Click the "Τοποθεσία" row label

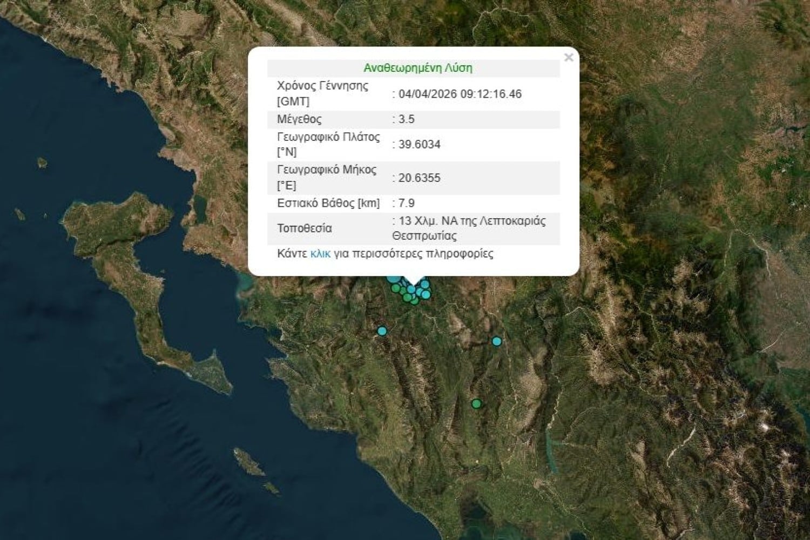[x=304, y=228]
